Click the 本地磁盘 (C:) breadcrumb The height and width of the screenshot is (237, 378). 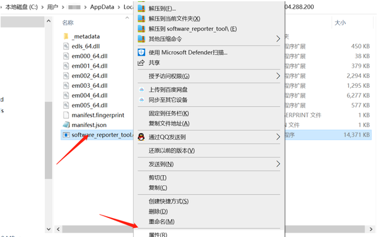pyautogui.click(x=21, y=7)
